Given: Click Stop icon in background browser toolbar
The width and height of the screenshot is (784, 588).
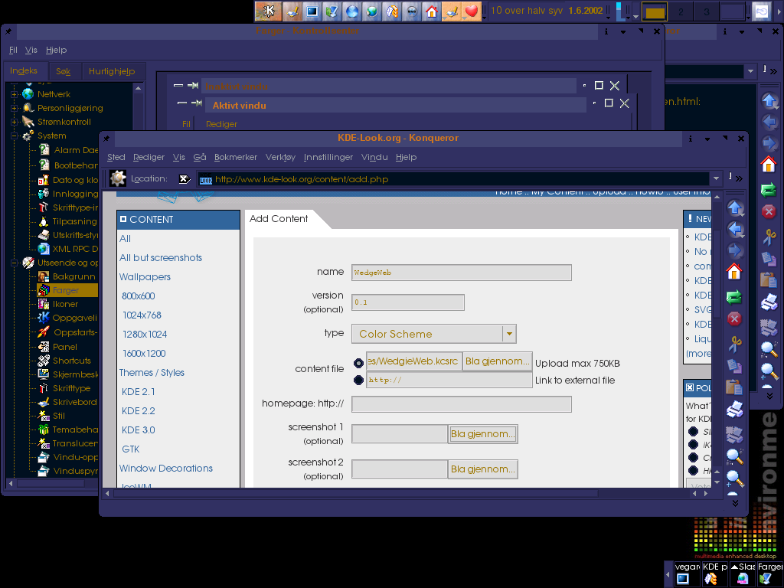Looking at the screenshot, I should pyautogui.click(x=769, y=211).
